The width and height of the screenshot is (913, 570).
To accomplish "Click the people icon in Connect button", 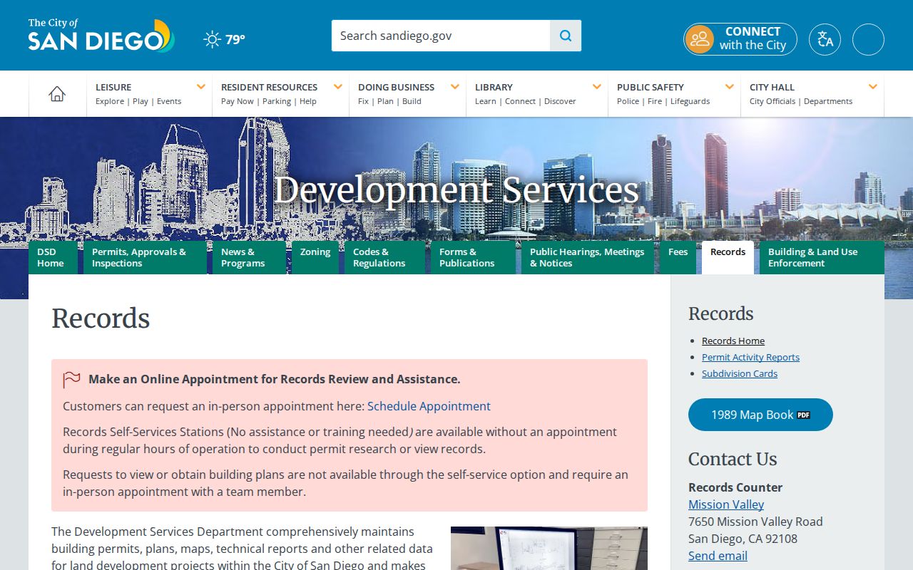I will [x=700, y=39].
